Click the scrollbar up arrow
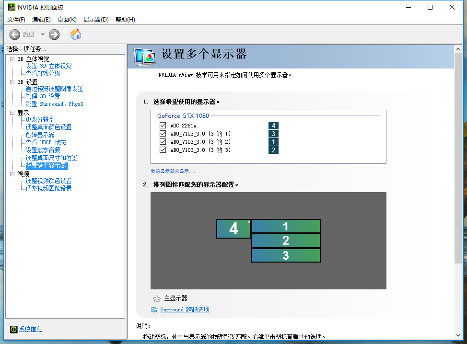 [458, 49]
